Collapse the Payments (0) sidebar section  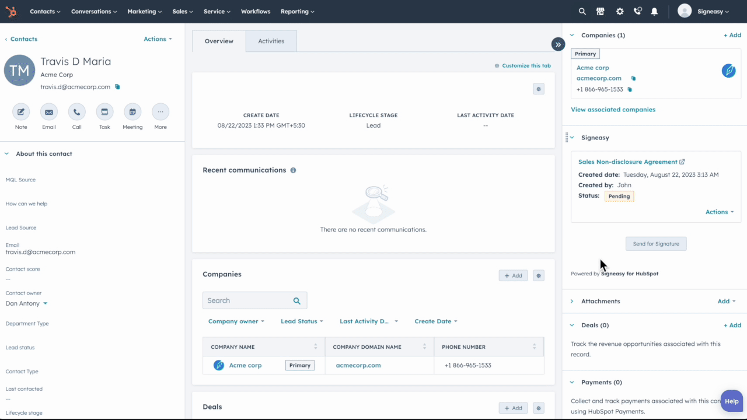click(x=572, y=383)
